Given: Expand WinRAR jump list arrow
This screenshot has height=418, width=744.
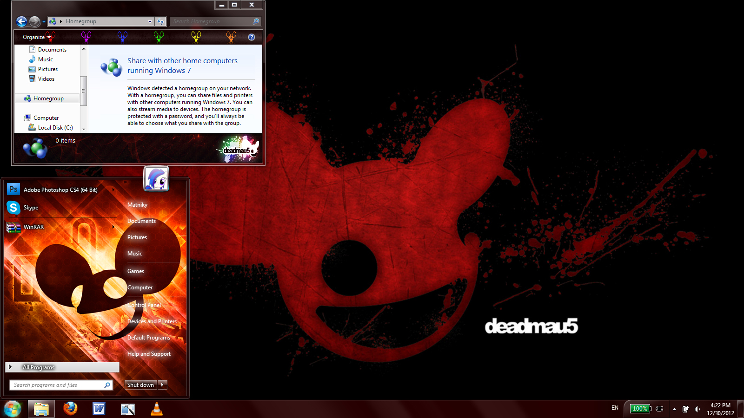Looking at the screenshot, I should coord(113,227).
